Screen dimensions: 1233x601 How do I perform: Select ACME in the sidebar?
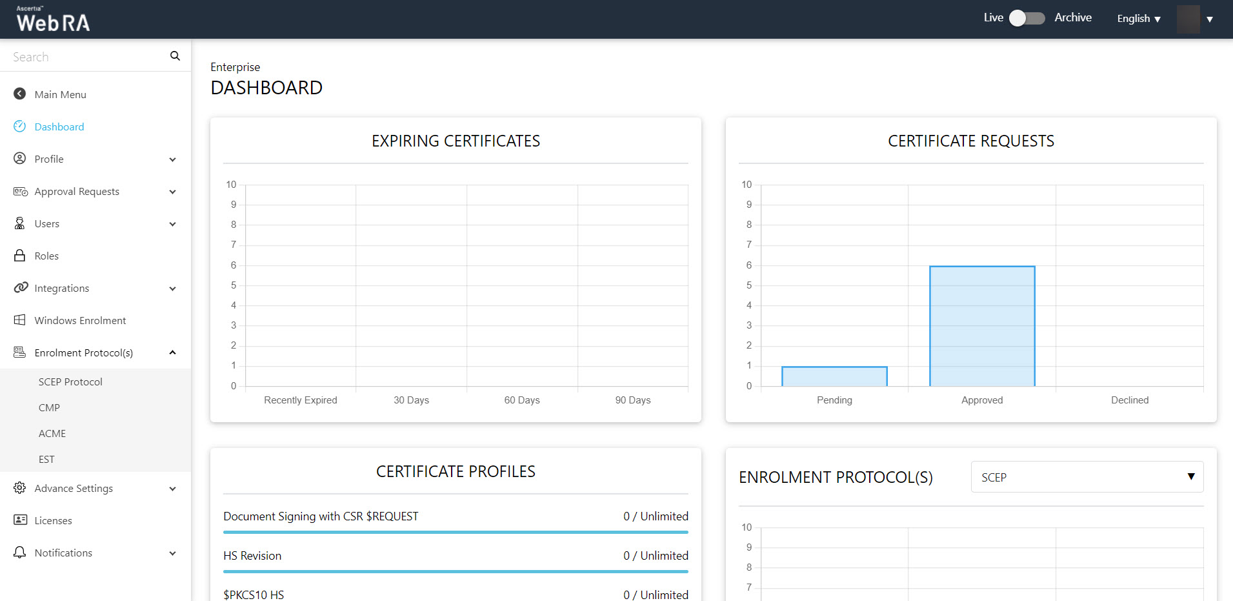[x=52, y=434]
